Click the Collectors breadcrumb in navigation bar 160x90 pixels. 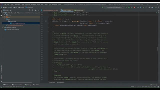coord(29,7)
